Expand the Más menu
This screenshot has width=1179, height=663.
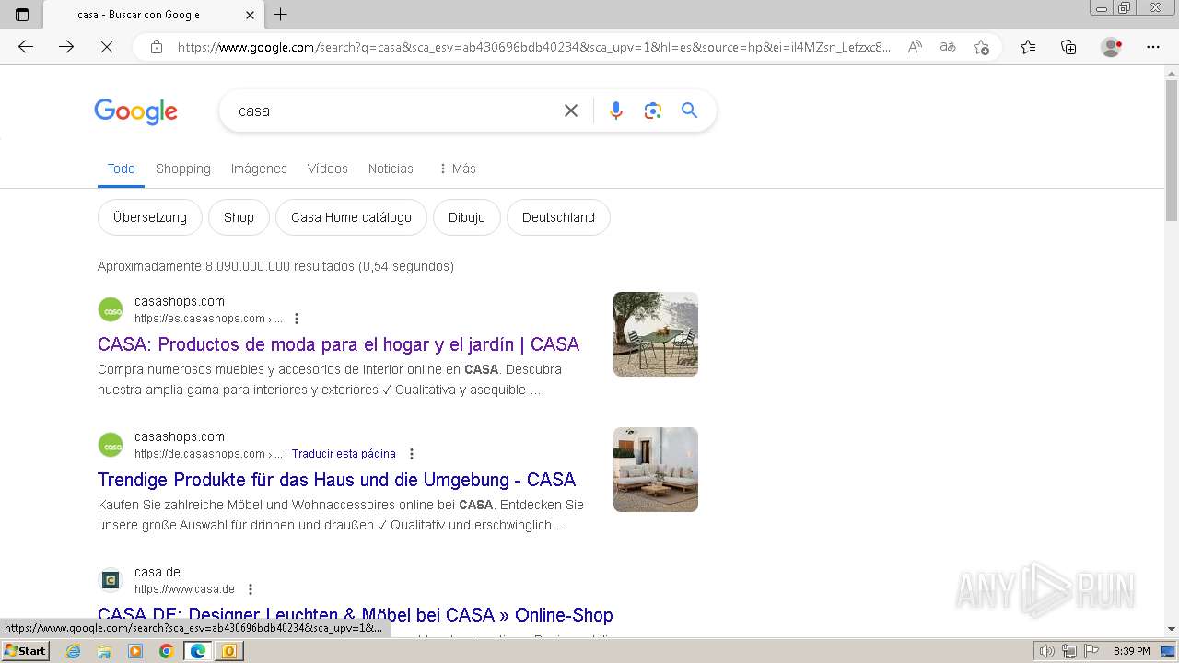tap(457, 169)
